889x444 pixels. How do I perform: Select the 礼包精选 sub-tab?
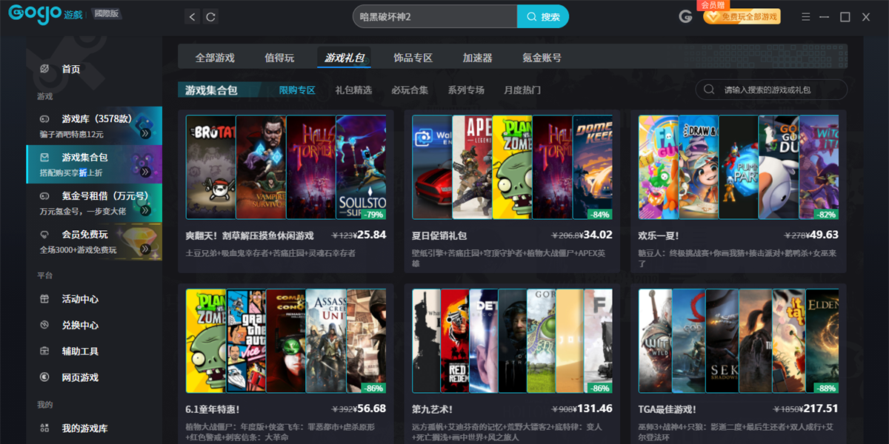[353, 90]
